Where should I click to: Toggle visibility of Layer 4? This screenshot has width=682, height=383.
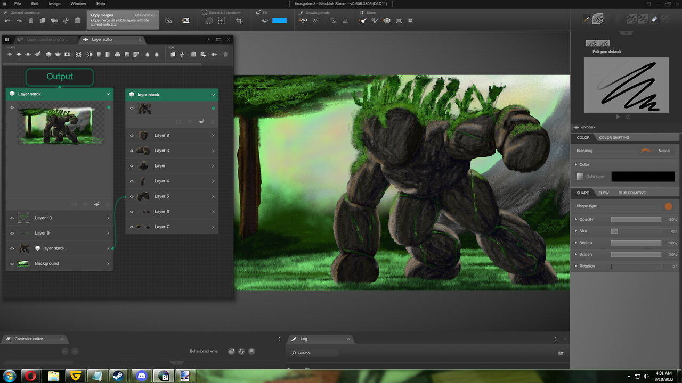click(x=132, y=181)
